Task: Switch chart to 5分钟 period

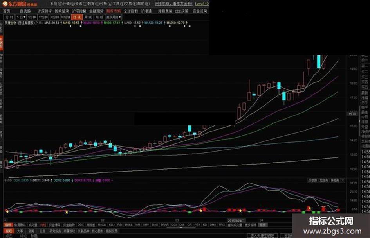Action: point(32,17)
